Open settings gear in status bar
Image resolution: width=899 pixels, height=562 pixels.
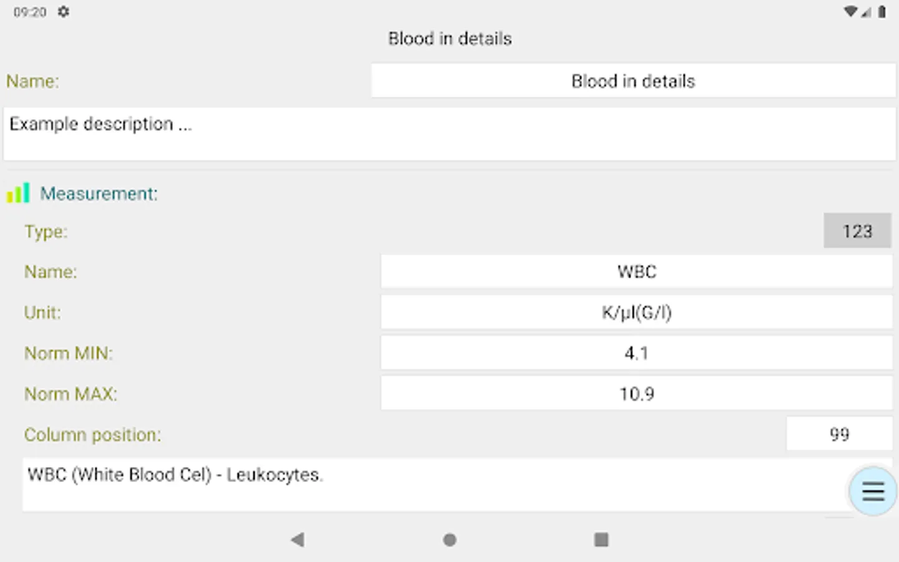click(64, 12)
